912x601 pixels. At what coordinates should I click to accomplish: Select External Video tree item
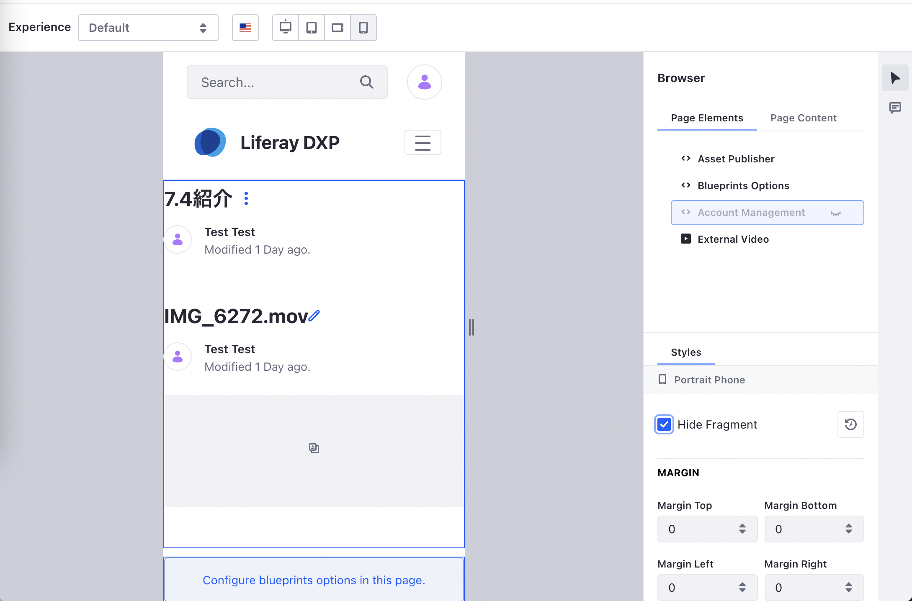pos(733,239)
